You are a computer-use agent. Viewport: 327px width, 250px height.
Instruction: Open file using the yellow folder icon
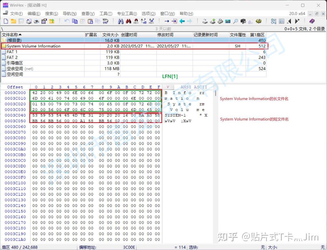coord(13,21)
